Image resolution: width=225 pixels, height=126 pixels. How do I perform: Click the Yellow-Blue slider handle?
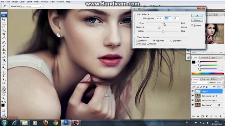pyautogui.click(x=163, y=31)
